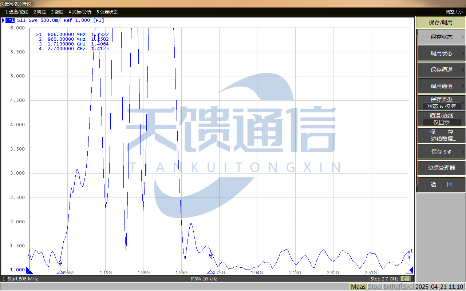Click the IFBW 10 kHz readout
This screenshot has width=466, height=291.
(x=204, y=279)
